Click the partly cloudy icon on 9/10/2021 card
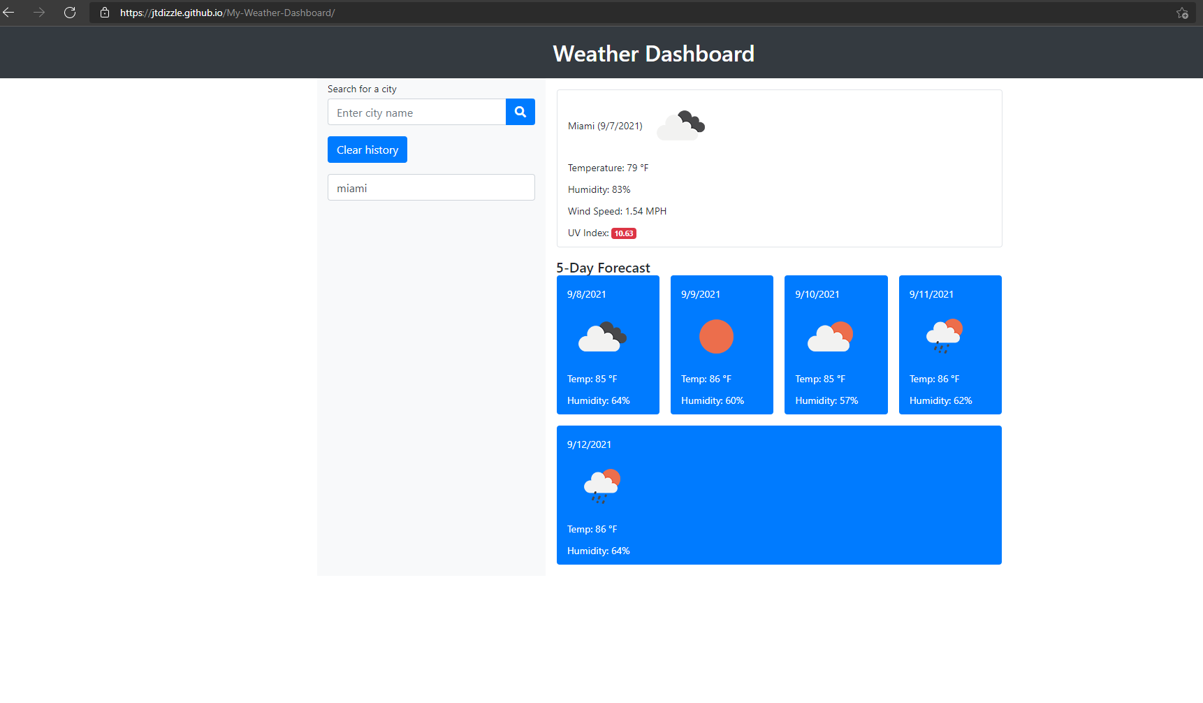Viewport: 1203px width, 703px height. 831,337
